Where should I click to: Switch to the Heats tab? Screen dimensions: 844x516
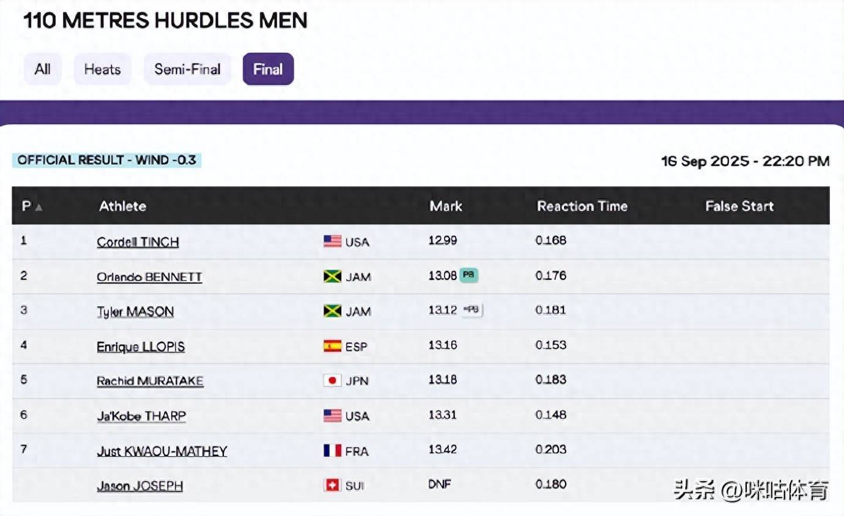102,69
